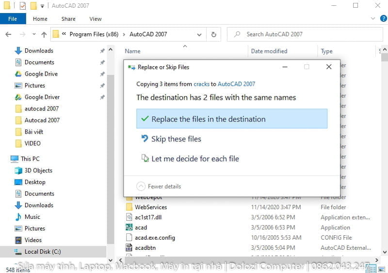Open the recent locations dropdown arrow
388x273 pixels.
point(33,34)
